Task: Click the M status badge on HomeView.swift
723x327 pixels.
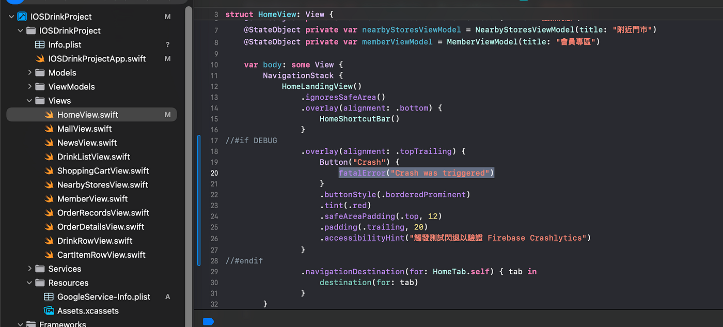Action: tap(167, 115)
